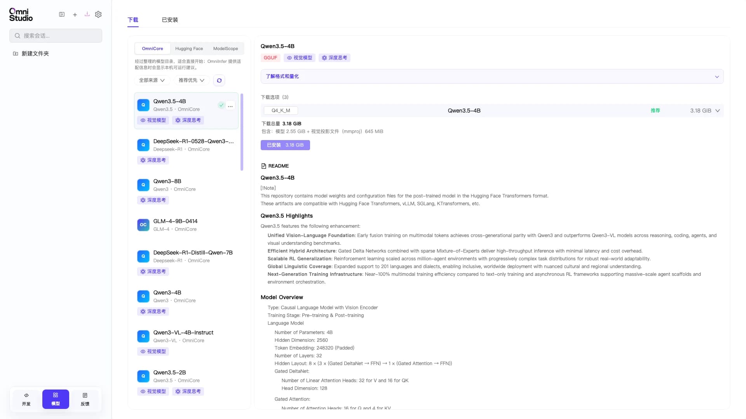Switch to the 下载 tab
The image size is (746, 419).
coord(133,20)
